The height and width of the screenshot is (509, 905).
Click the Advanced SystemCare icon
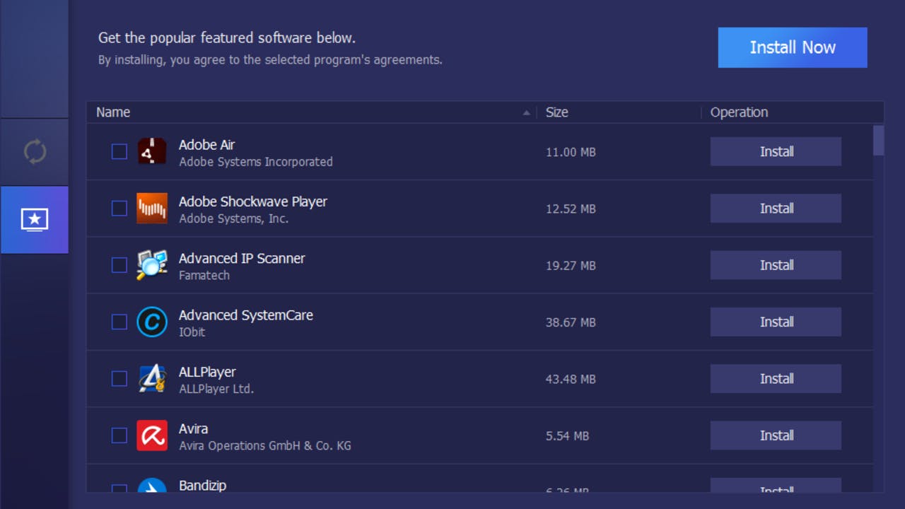click(151, 322)
